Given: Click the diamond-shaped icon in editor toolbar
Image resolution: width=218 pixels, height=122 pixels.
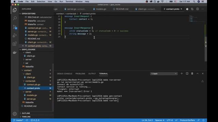Looking at the screenshot, I should [187, 9].
